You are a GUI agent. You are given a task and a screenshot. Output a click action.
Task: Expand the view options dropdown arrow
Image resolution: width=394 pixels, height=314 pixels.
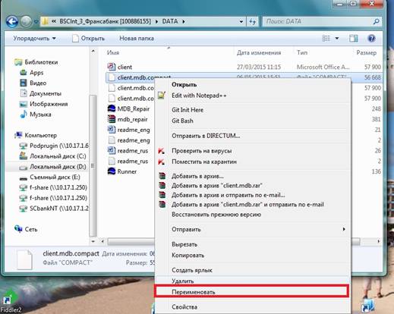pyautogui.click(x=337, y=39)
